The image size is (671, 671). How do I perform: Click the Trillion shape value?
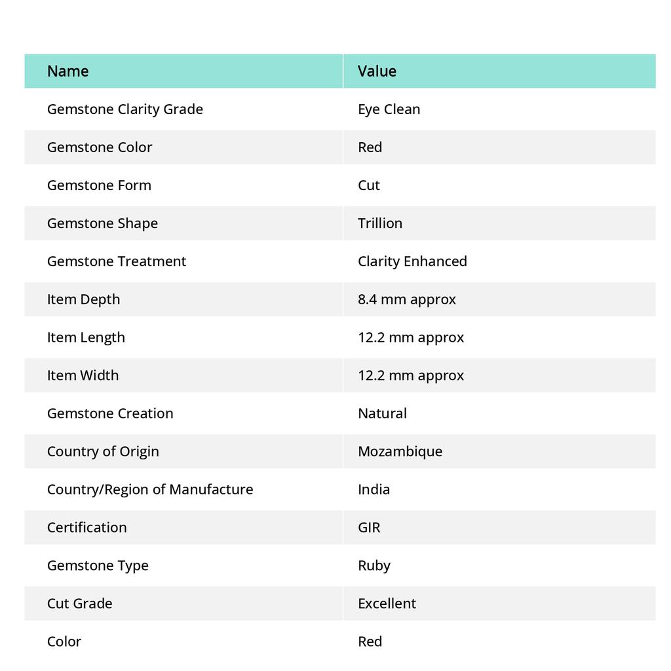[380, 223]
